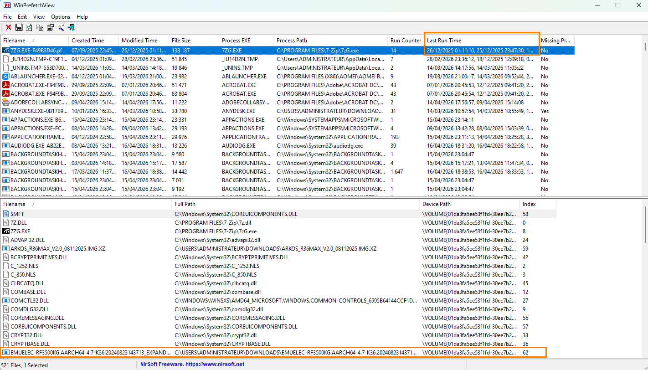Click the red X Delete Selected Files icon
Screen dimensions: 648x370
click(8, 27)
